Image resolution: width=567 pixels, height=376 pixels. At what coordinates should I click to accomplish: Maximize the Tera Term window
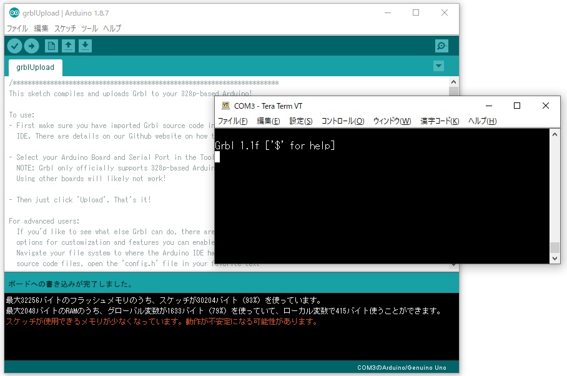(517, 106)
